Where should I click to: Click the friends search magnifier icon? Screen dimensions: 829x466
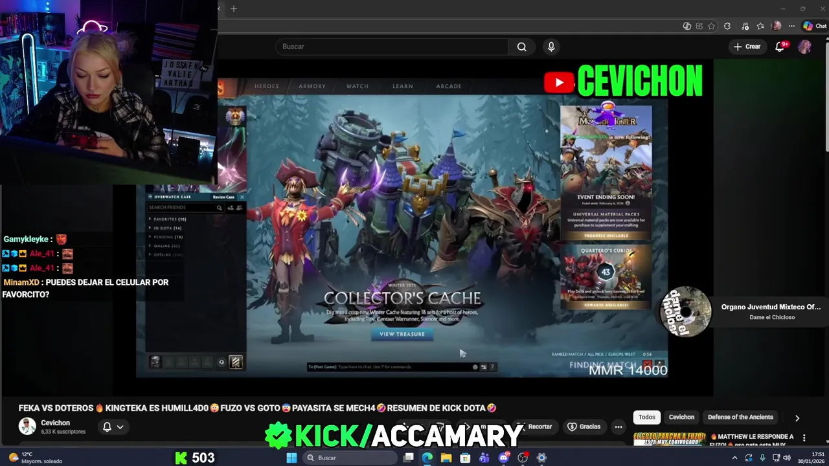(220, 208)
